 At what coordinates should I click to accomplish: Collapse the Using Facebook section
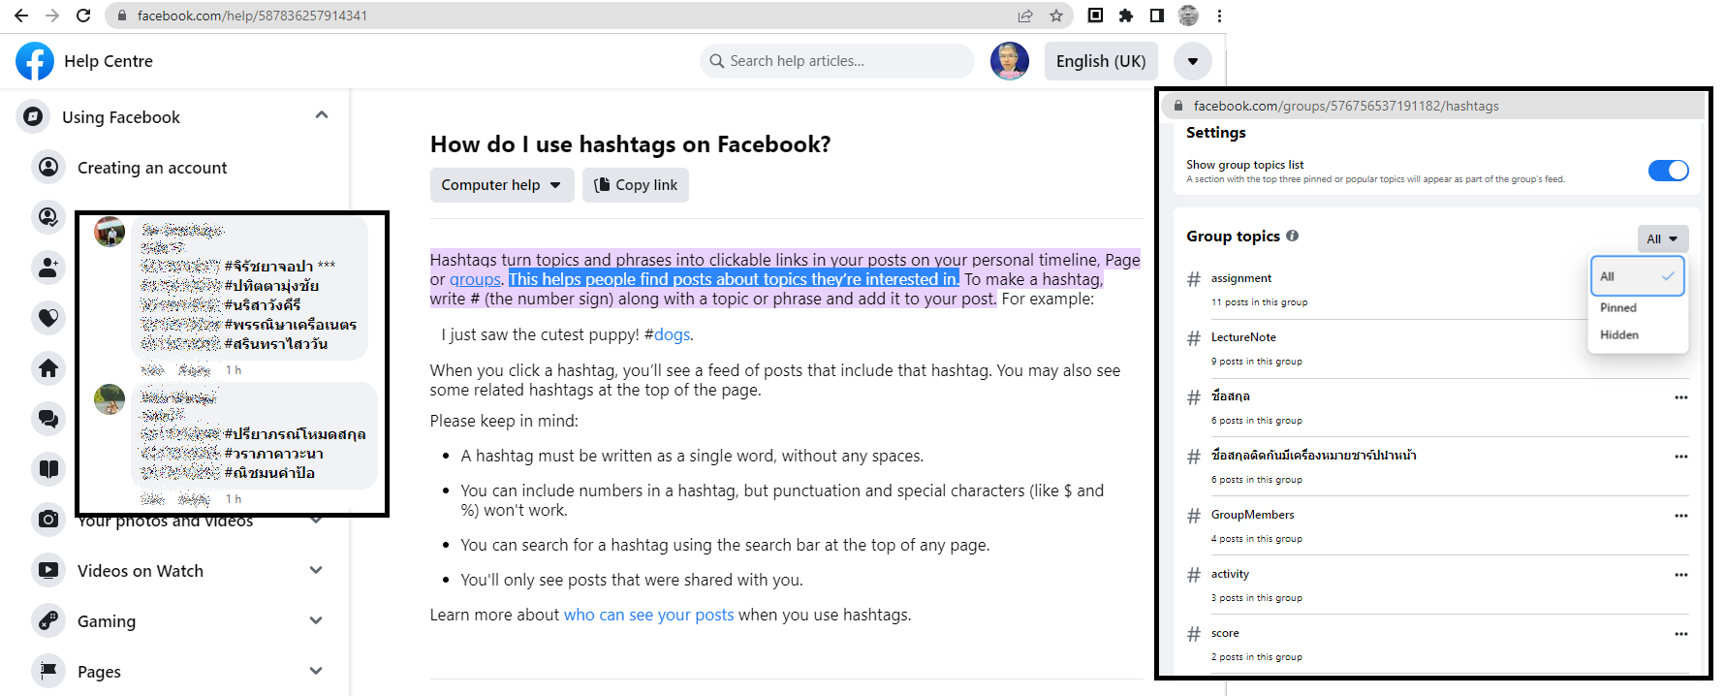pos(322,116)
